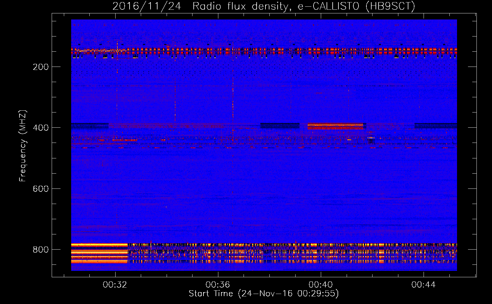This screenshot has width=492, height=304.
Task: Click the plot title 'Radio flux density, e-CALLISTO (HB9SCT)'
Action: pos(304,6)
